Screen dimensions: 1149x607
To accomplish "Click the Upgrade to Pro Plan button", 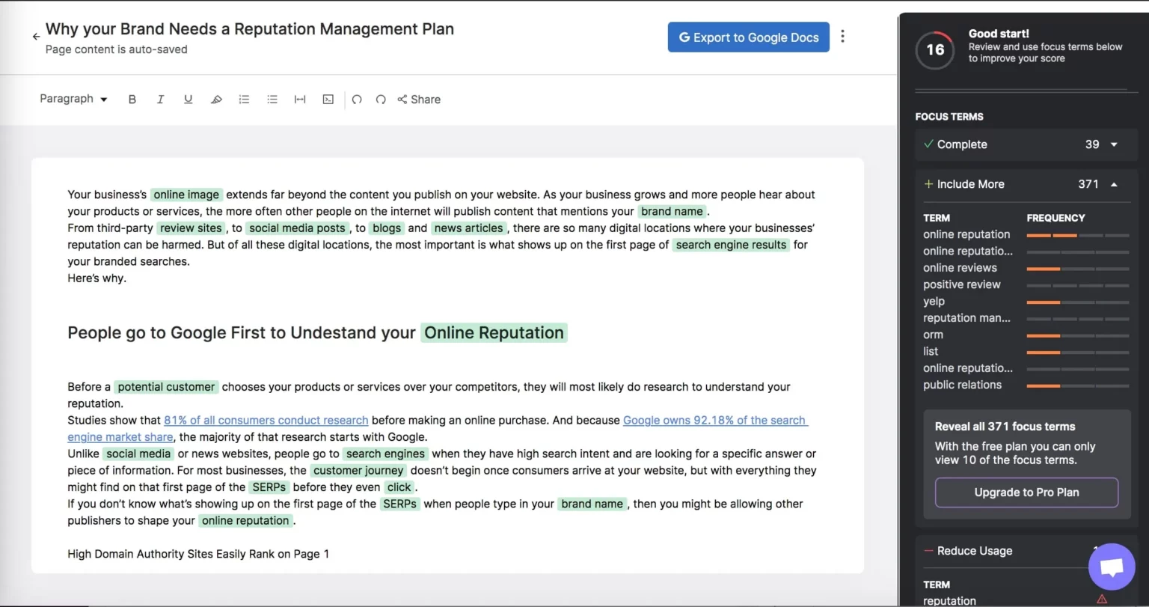I will [x=1026, y=492].
